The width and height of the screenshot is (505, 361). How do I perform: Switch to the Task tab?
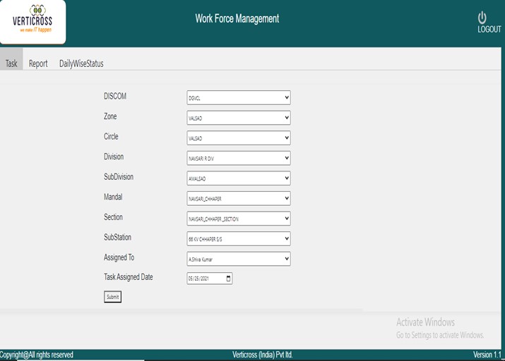(11, 63)
